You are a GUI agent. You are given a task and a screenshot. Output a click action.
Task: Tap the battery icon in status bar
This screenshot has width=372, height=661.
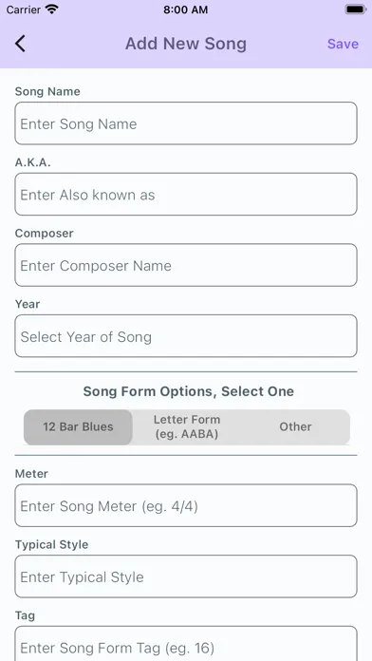coord(355,9)
